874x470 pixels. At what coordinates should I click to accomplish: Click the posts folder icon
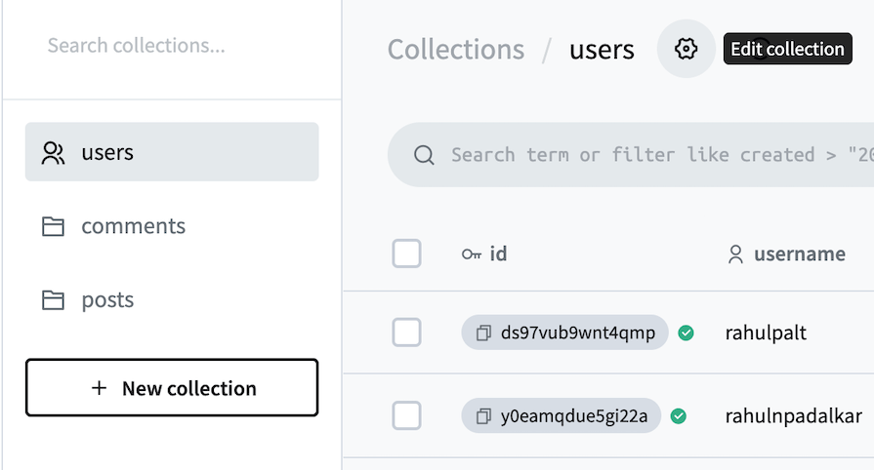(53, 300)
